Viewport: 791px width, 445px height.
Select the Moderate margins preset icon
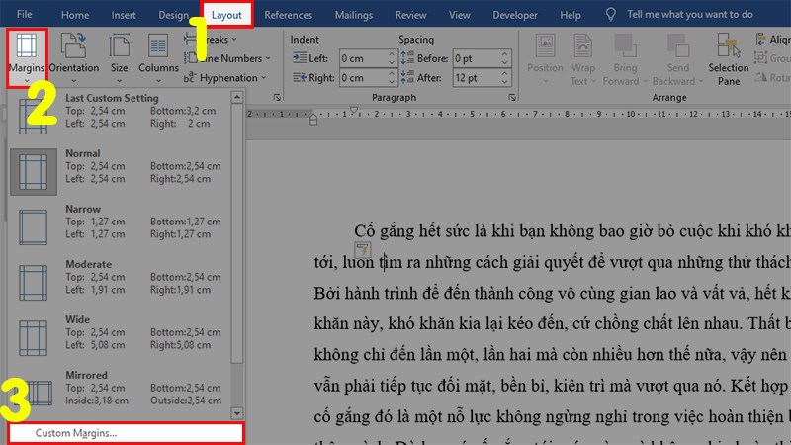[x=34, y=283]
